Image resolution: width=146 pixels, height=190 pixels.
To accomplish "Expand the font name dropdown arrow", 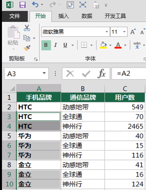I will (x=107, y=32).
